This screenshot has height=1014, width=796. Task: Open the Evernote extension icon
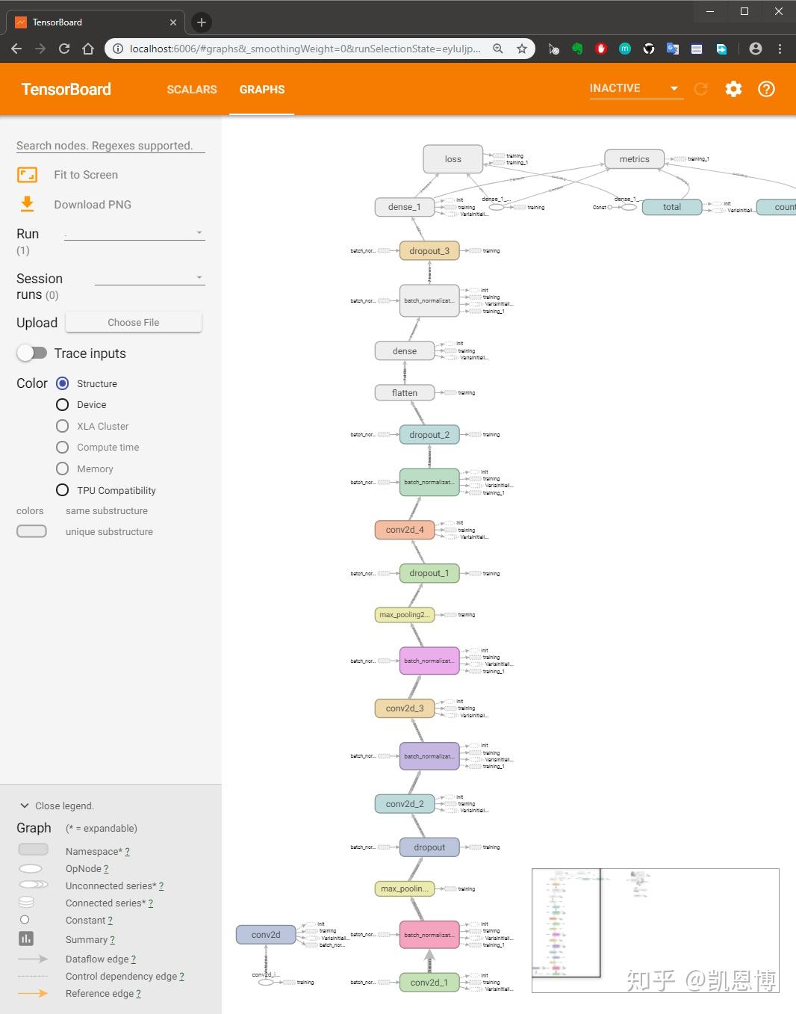click(x=577, y=49)
